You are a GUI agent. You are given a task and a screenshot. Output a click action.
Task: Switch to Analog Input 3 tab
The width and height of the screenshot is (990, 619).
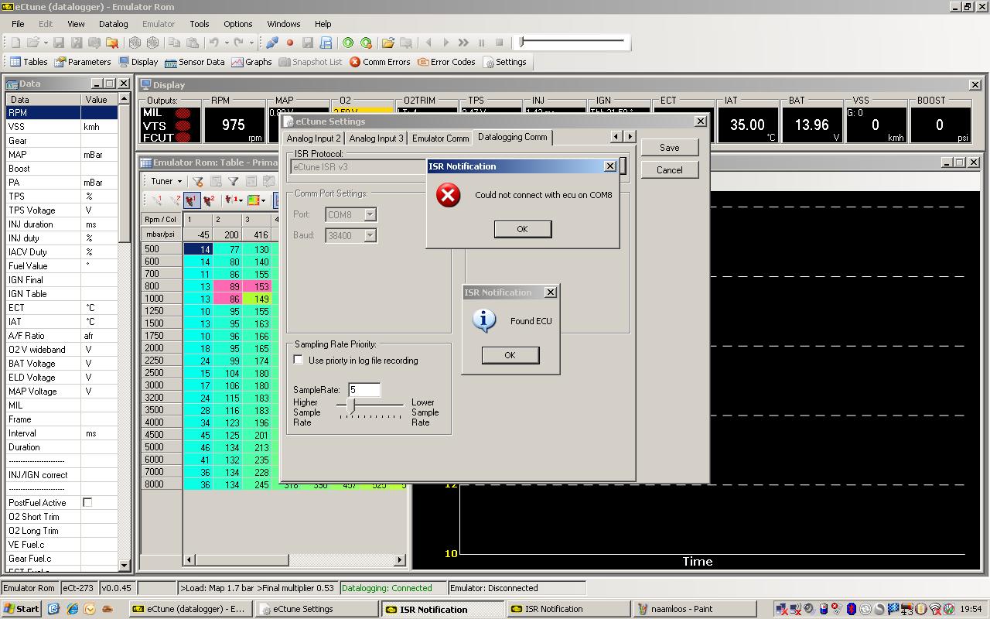[376, 139]
